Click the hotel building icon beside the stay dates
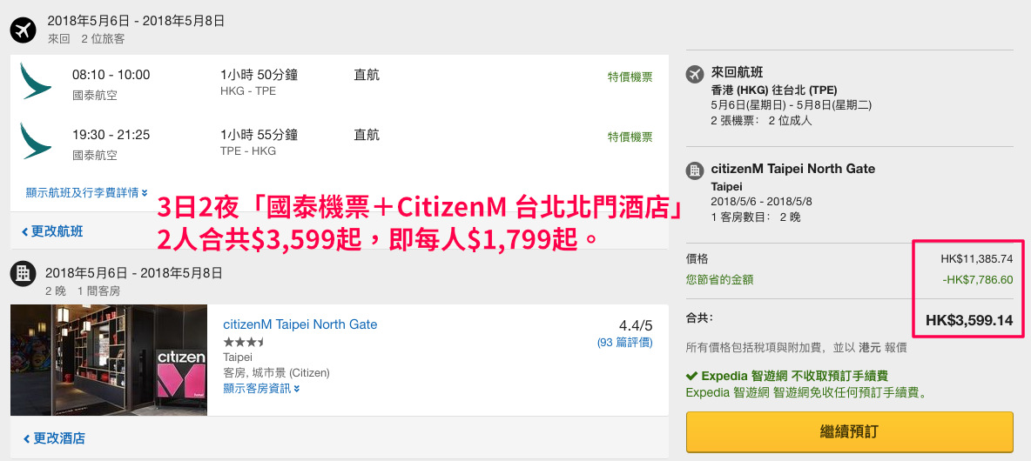The height and width of the screenshot is (461, 1031). (x=23, y=274)
